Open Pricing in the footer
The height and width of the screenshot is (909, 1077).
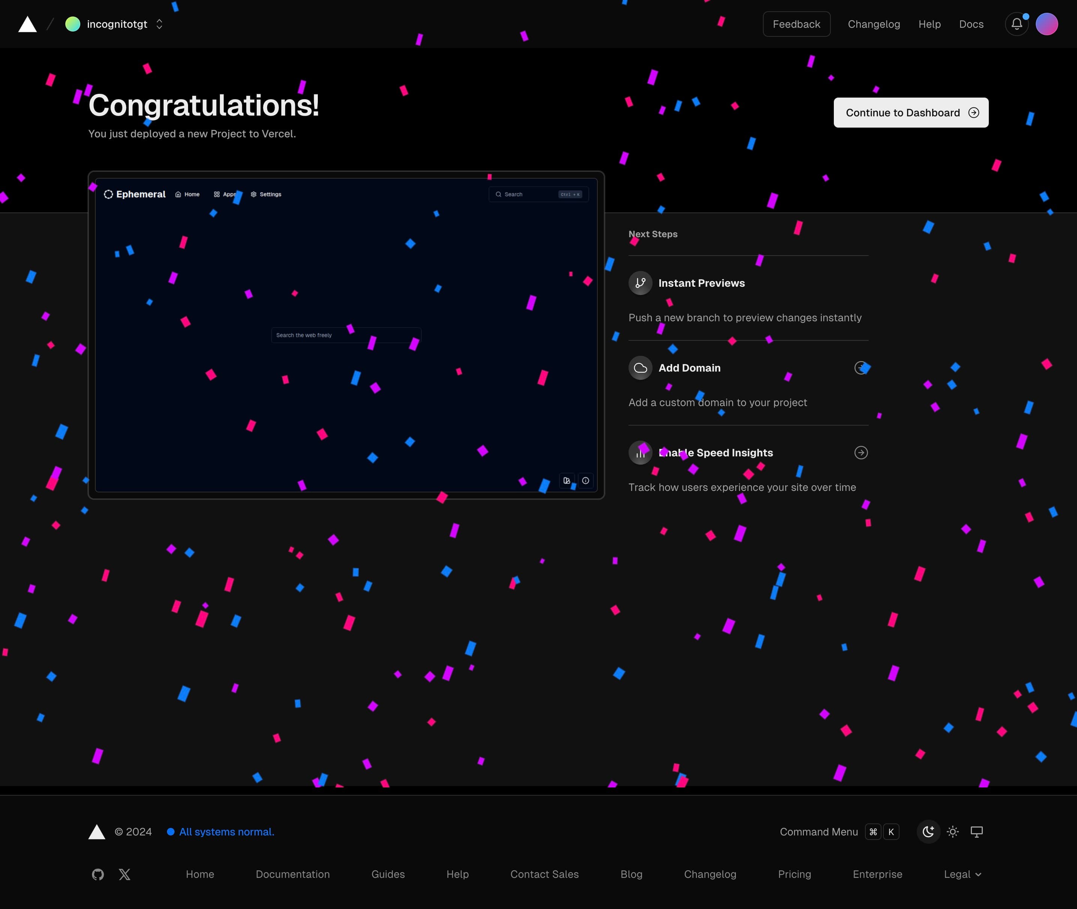click(x=794, y=874)
